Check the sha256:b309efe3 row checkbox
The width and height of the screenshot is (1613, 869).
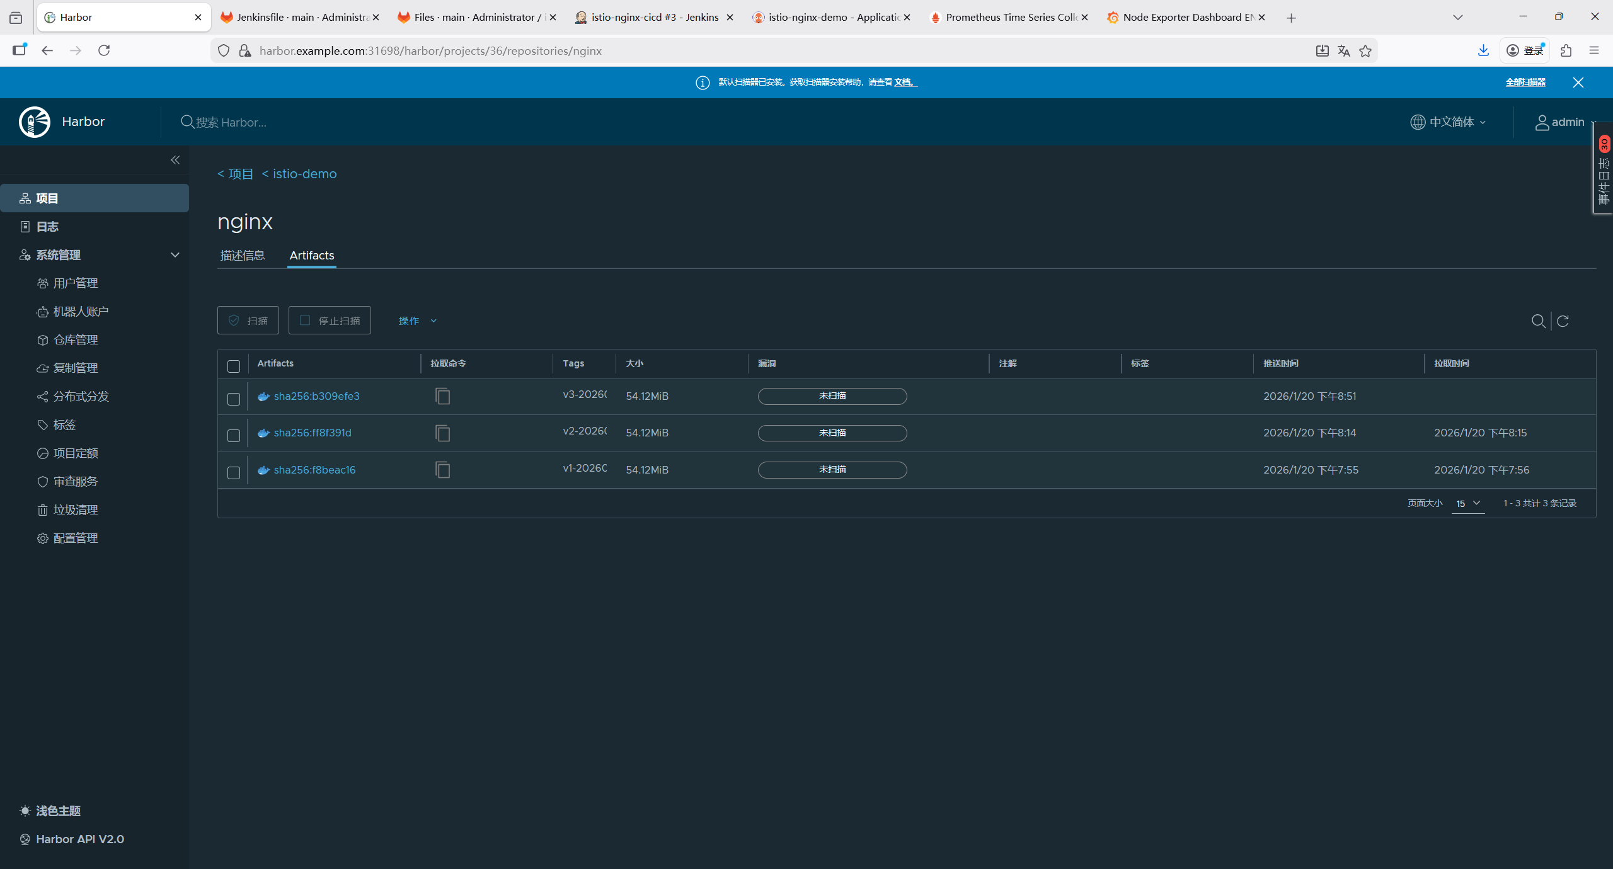pos(234,399)
